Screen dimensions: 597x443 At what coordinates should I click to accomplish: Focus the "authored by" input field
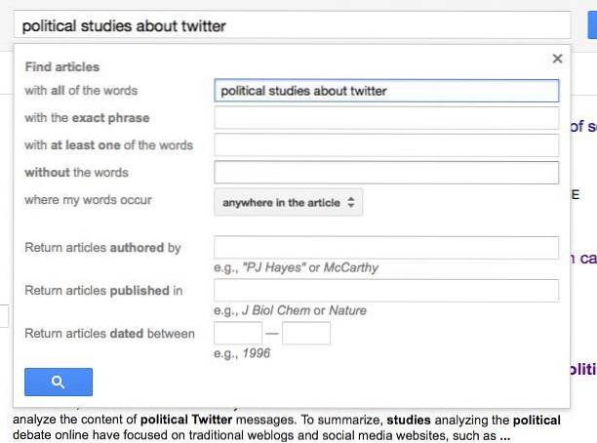tap(386, 248)
